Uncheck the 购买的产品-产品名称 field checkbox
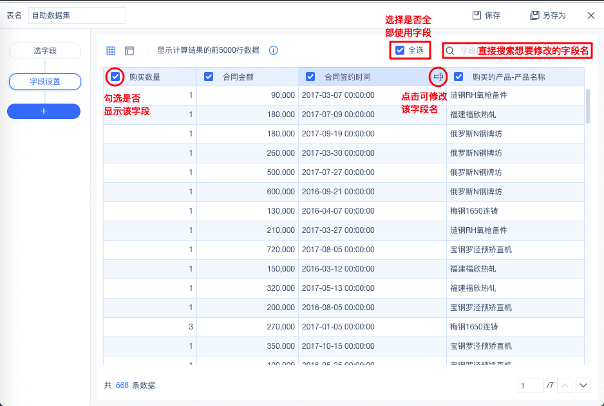Image resolution: width=604 pixels, height=406 pixels. pos(458,77)
